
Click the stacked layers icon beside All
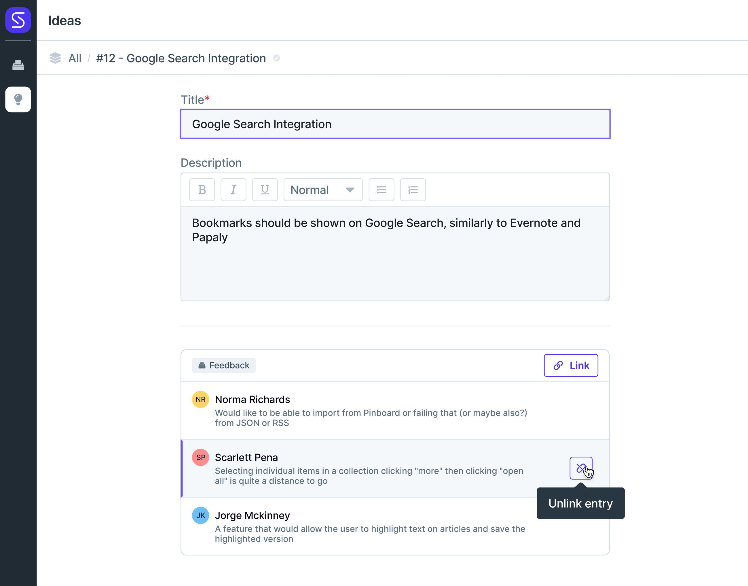[x=55, y=58]
